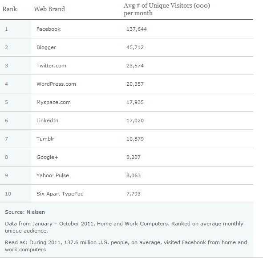
Task: Click the 23,574 visitors value
Action: click(x=135, y=66)
